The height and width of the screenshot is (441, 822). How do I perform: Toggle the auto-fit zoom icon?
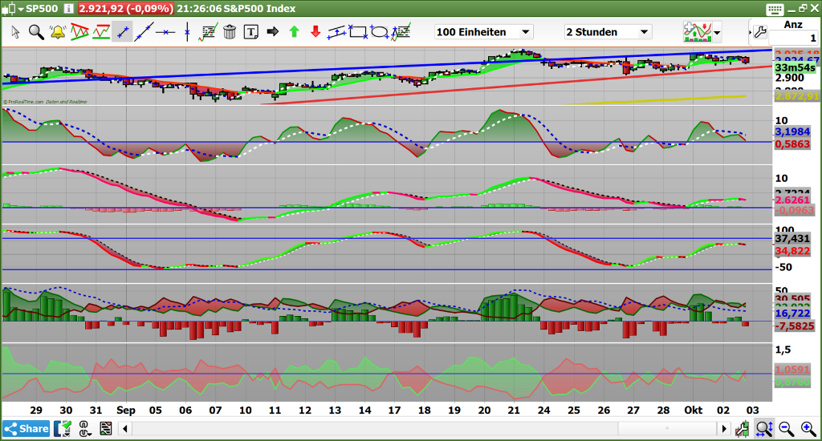[764, 428]
